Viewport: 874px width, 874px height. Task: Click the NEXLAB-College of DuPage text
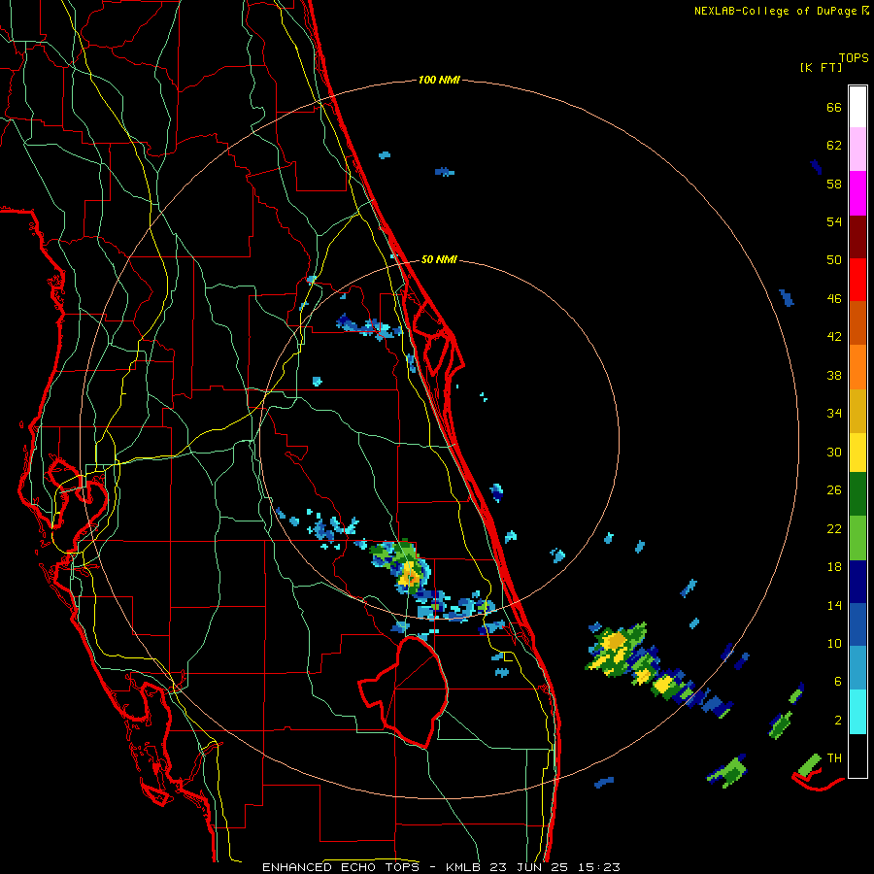point(775,11)
